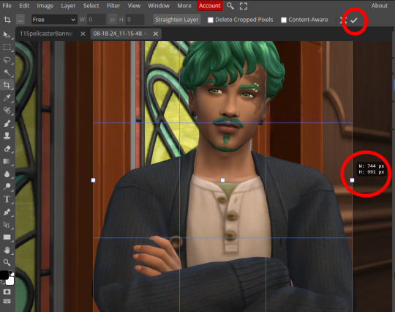The height and width of the screenshot is (312, 395).
Task: Select the Hand tool
Action: pyautogui.click(x=7, y=250)
